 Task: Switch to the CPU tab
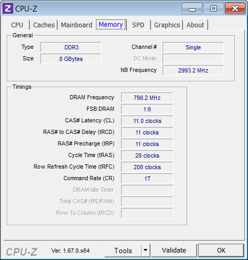click(x=17, y=25)
